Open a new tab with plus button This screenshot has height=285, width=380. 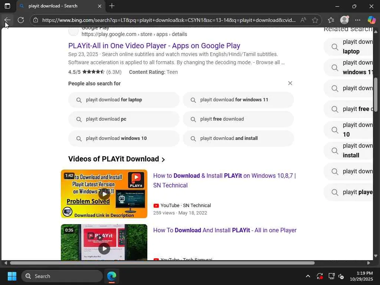click(112, 6)
